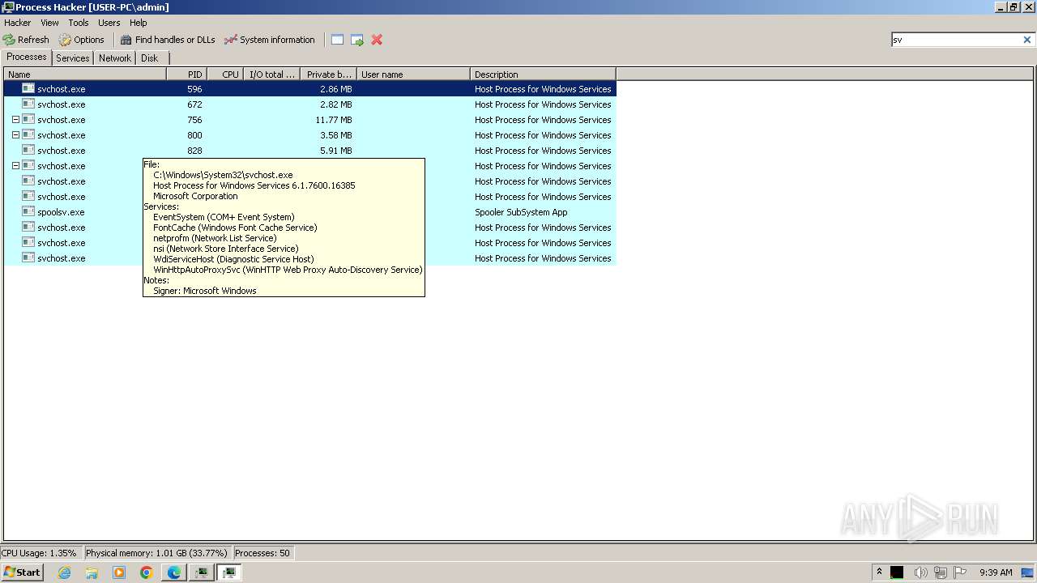Open File Explorer from the taskbar
1037x583 pixels.
92,572
